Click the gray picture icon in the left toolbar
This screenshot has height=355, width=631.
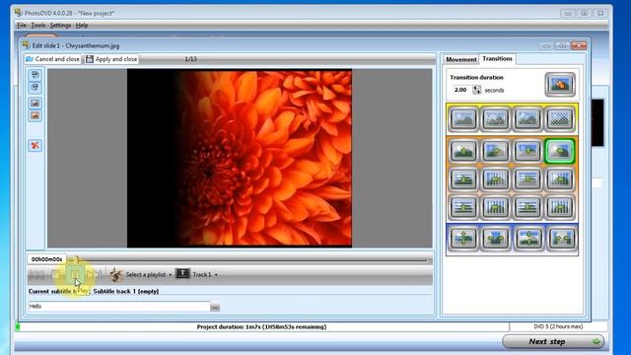(x=35, y=103)
